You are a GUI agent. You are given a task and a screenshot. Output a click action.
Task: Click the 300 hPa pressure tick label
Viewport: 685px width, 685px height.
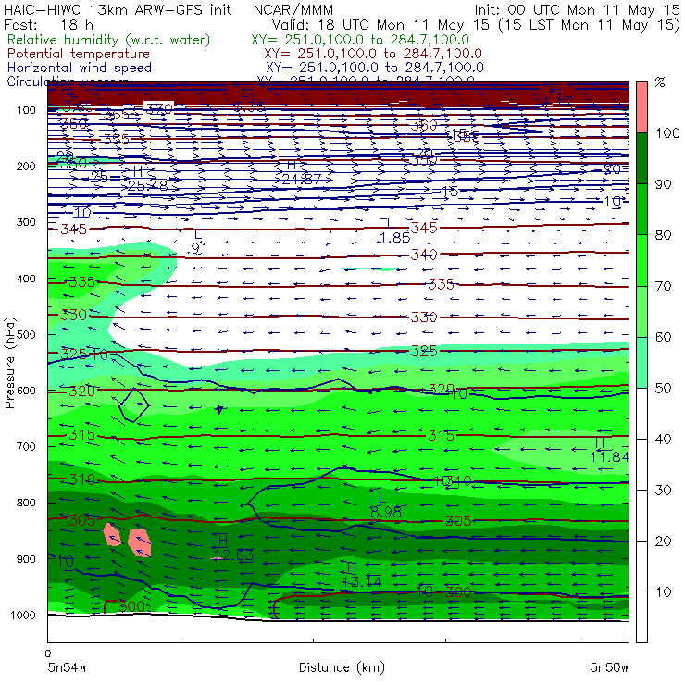(x=26, y=222)
